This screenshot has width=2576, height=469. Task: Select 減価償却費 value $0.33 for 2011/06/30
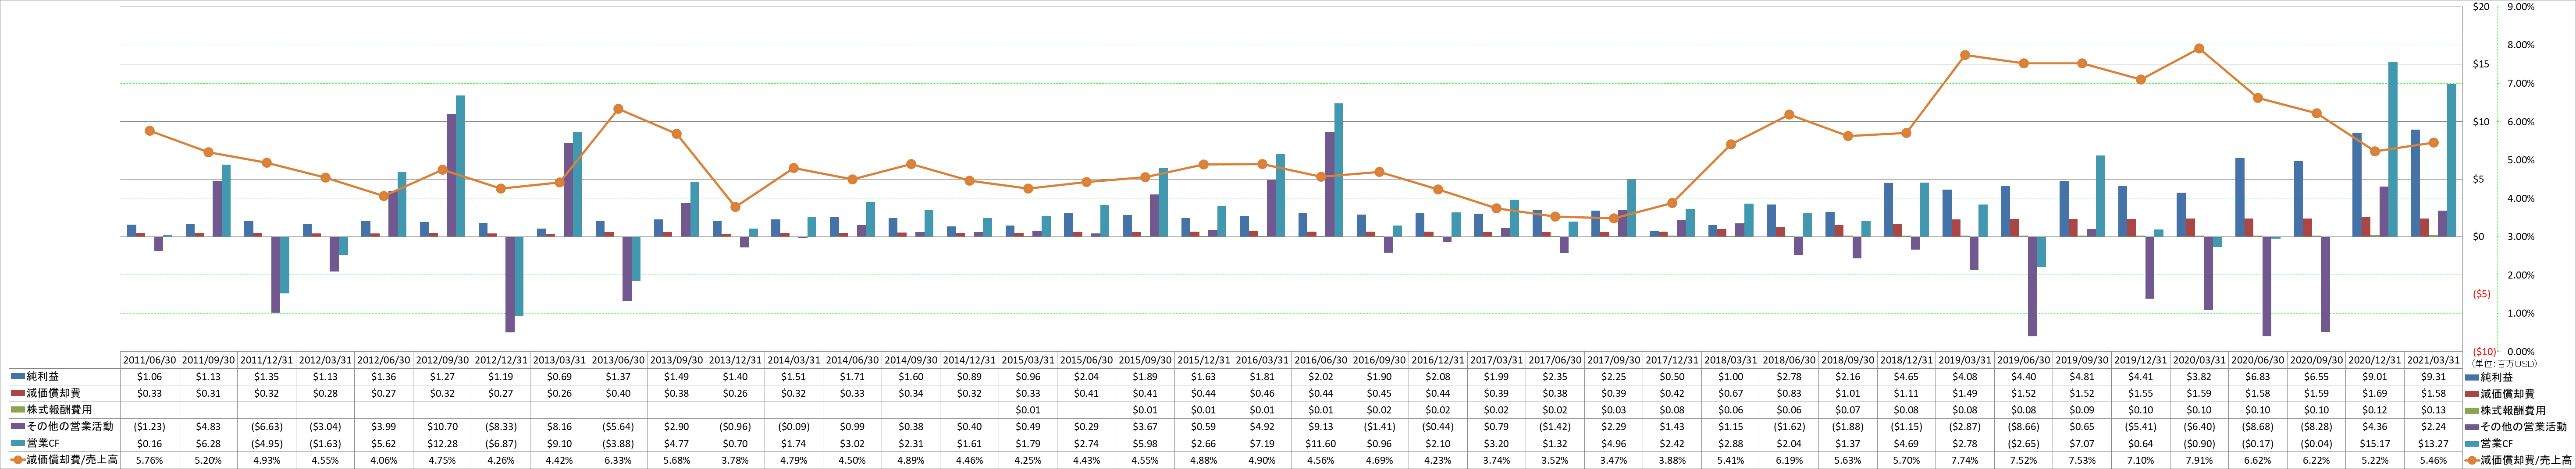point(149,393)
